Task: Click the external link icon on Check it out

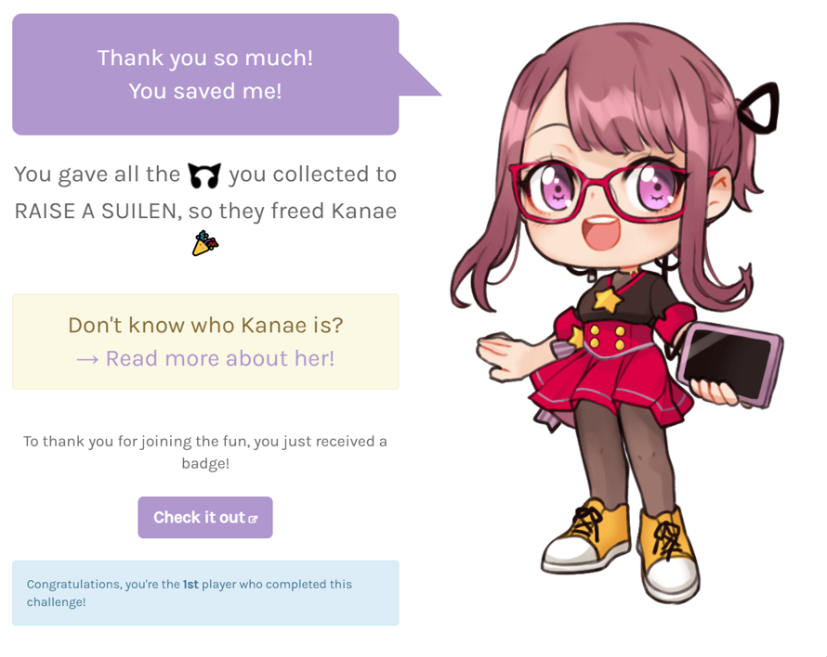Action: coord(253,519)
